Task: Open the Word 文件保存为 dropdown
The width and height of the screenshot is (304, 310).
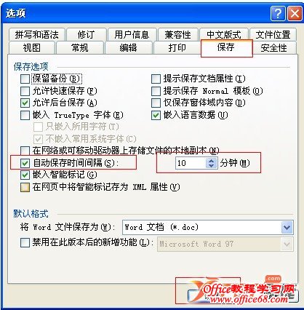Action: pyautogui.click(x=287, y=228)
